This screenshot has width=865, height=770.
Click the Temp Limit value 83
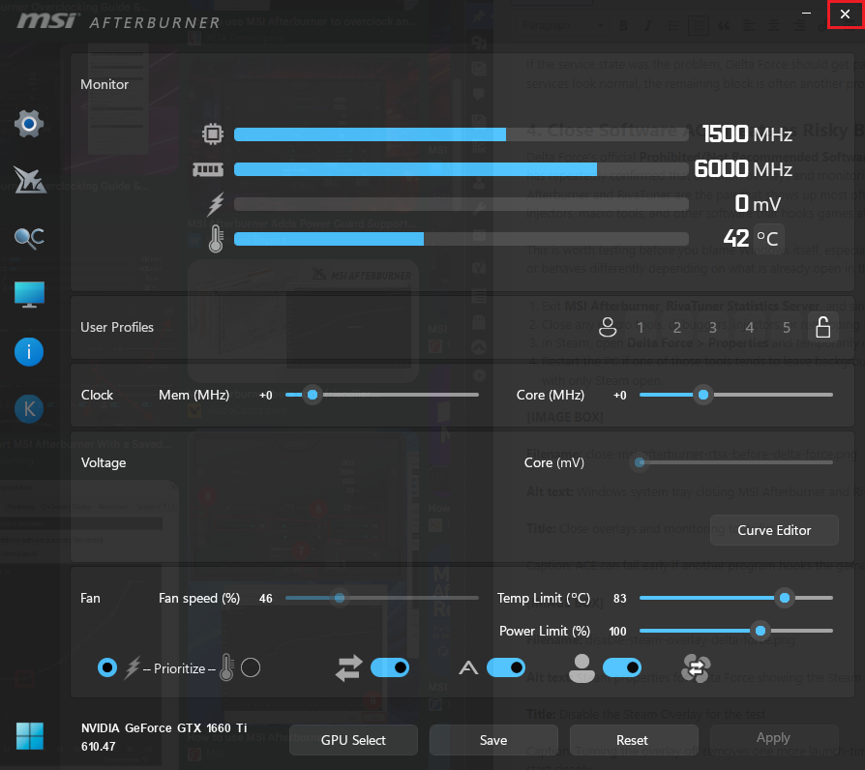point(619,599)
